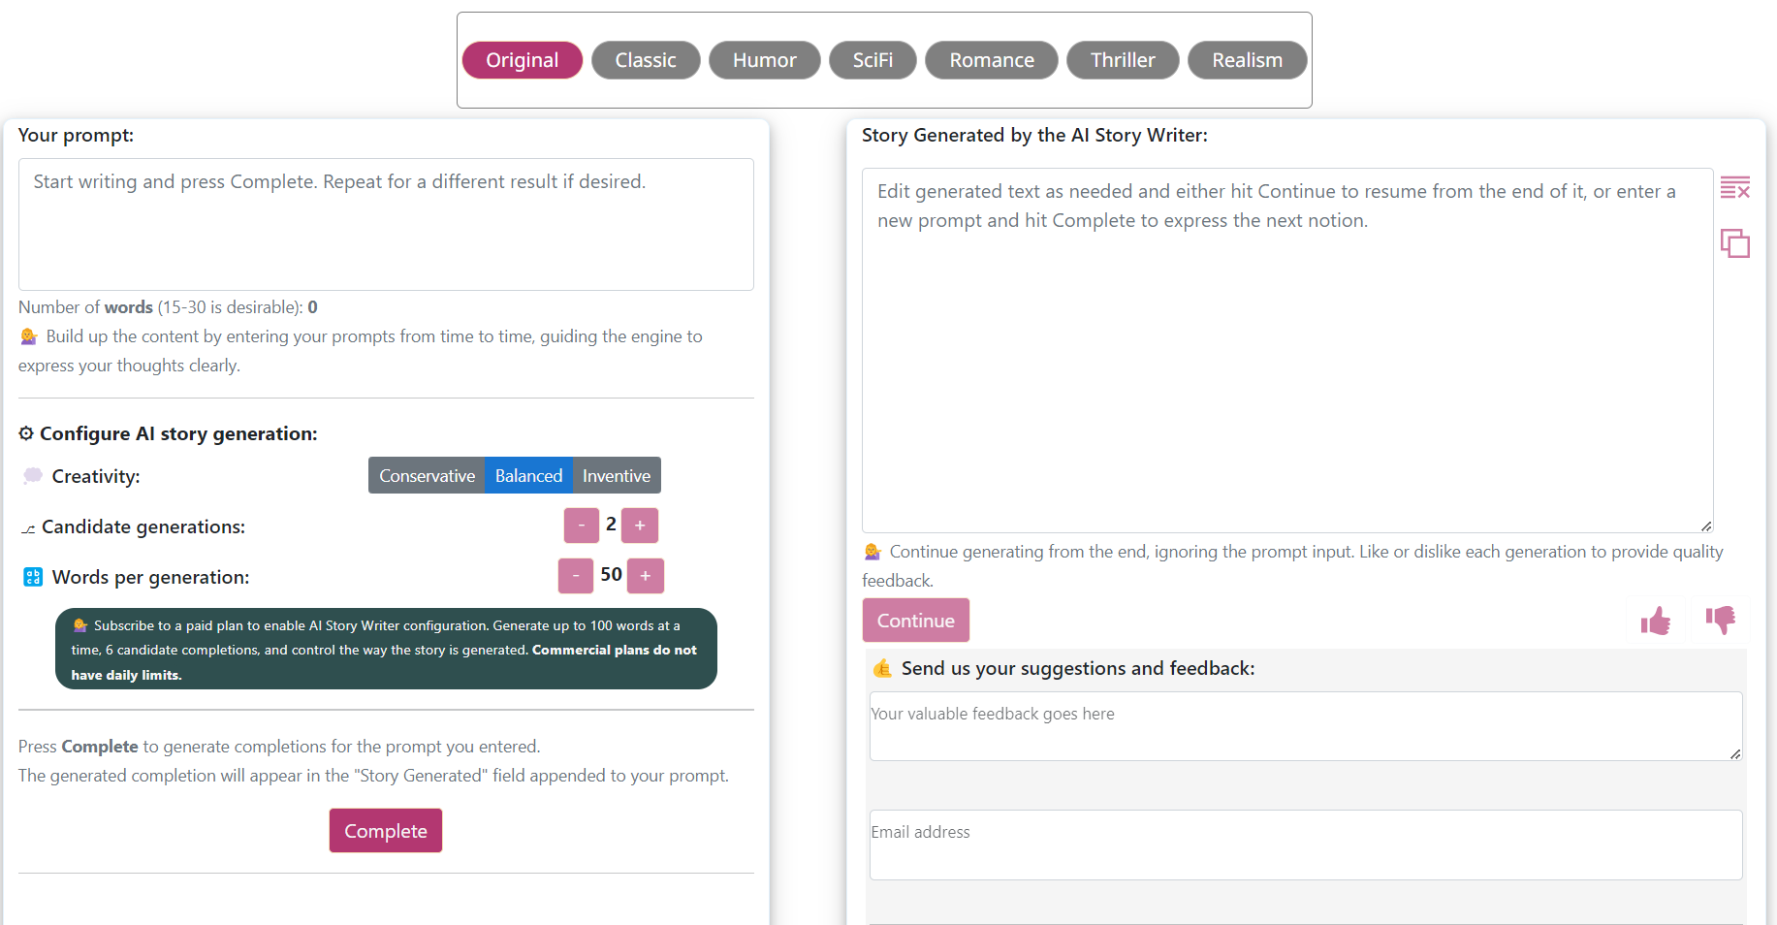Click Continue to resume the story

pos(915,621)
